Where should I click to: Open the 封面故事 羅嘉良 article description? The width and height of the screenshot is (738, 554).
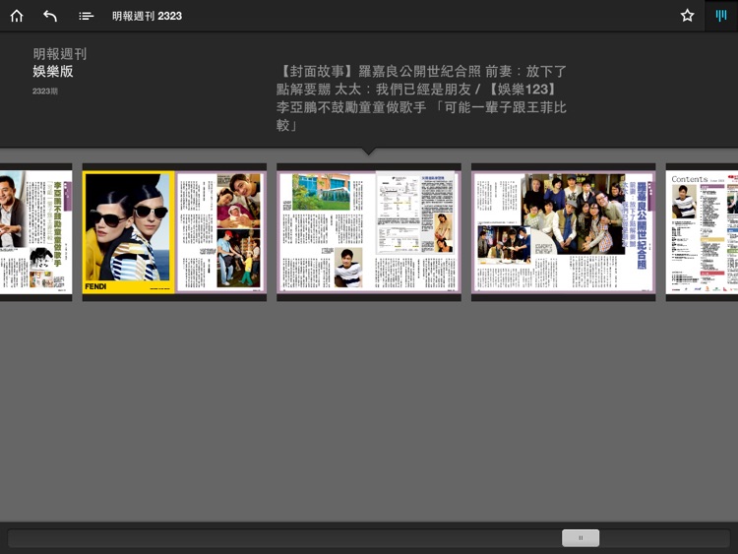tap(421, 98)
